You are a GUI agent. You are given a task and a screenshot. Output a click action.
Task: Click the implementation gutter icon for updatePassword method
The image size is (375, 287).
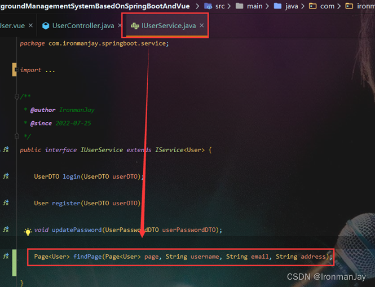[x=6, y=229]
